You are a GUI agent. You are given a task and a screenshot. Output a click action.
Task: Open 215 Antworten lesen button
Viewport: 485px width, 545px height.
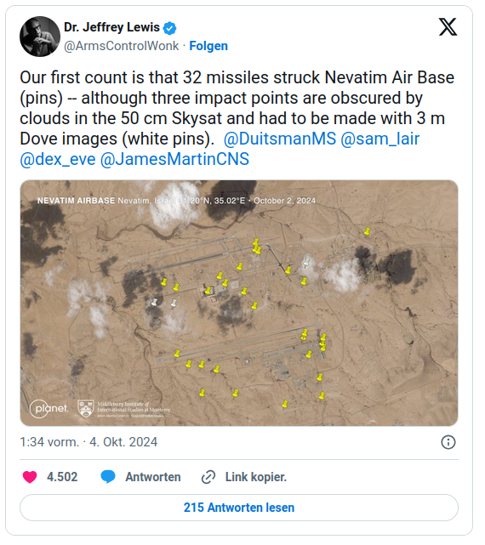click(239, 508)
